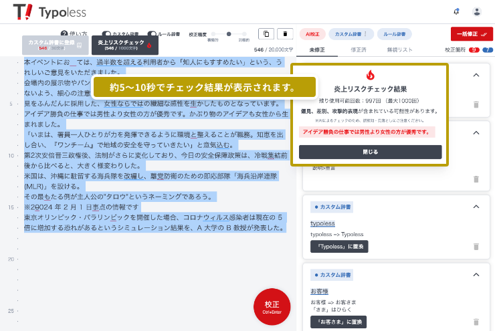The image size is (495, 331).
Task: Click the underlined お客様 word in card
Action: click(319, 292)
